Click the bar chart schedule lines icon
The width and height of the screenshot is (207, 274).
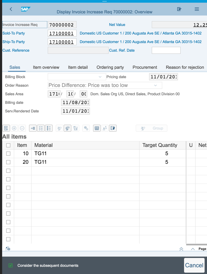[75, 128]
